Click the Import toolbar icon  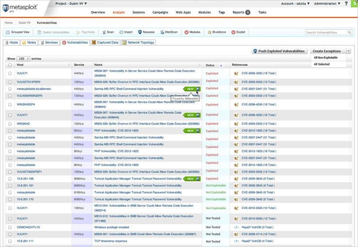point(125,32)
